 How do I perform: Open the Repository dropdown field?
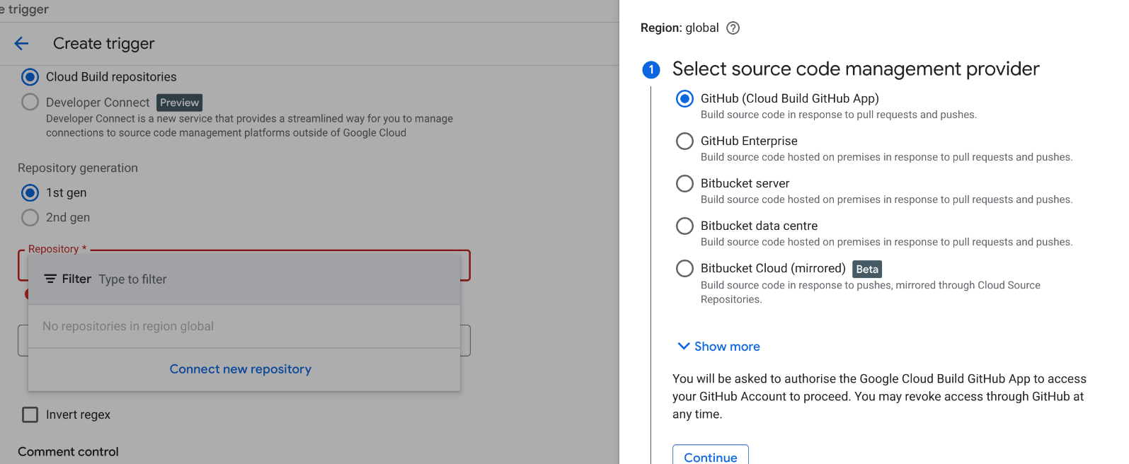pyautogui.click(x=244, y=265)
